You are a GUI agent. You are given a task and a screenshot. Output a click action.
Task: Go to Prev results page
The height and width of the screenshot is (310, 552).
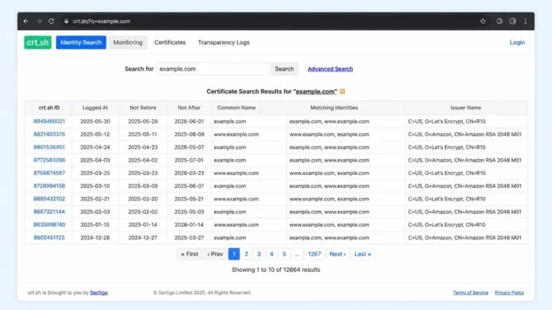[216, 254]
